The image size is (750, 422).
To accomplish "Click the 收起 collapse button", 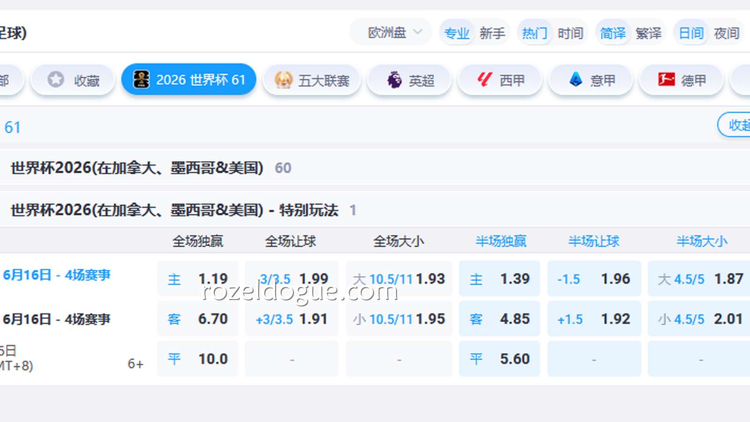I will (735, 125).
